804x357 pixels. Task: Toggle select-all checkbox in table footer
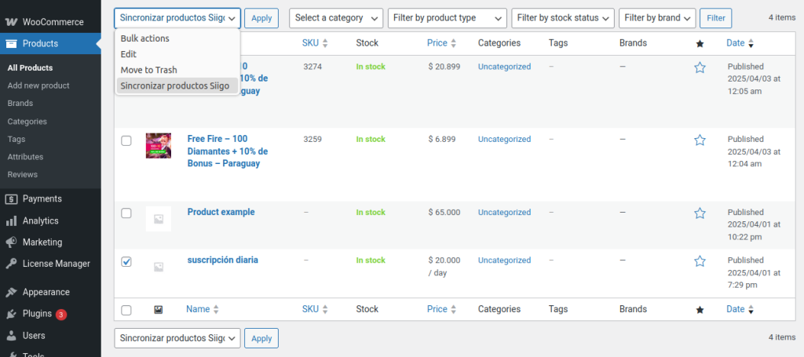coord(126,310)
